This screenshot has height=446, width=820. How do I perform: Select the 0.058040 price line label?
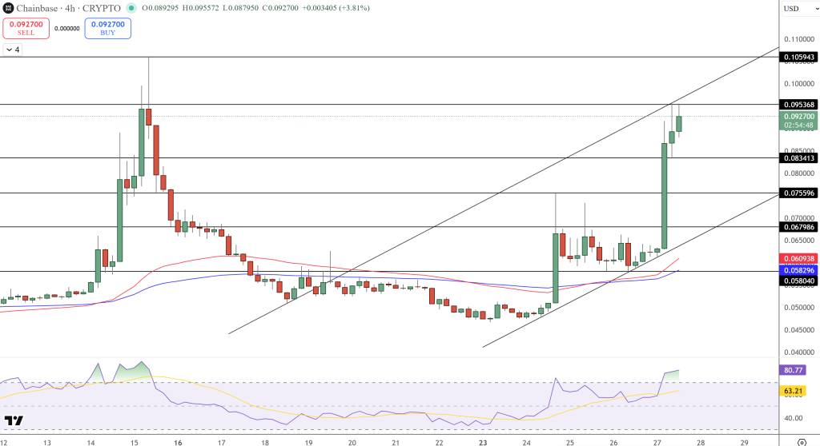click(799, 281)
